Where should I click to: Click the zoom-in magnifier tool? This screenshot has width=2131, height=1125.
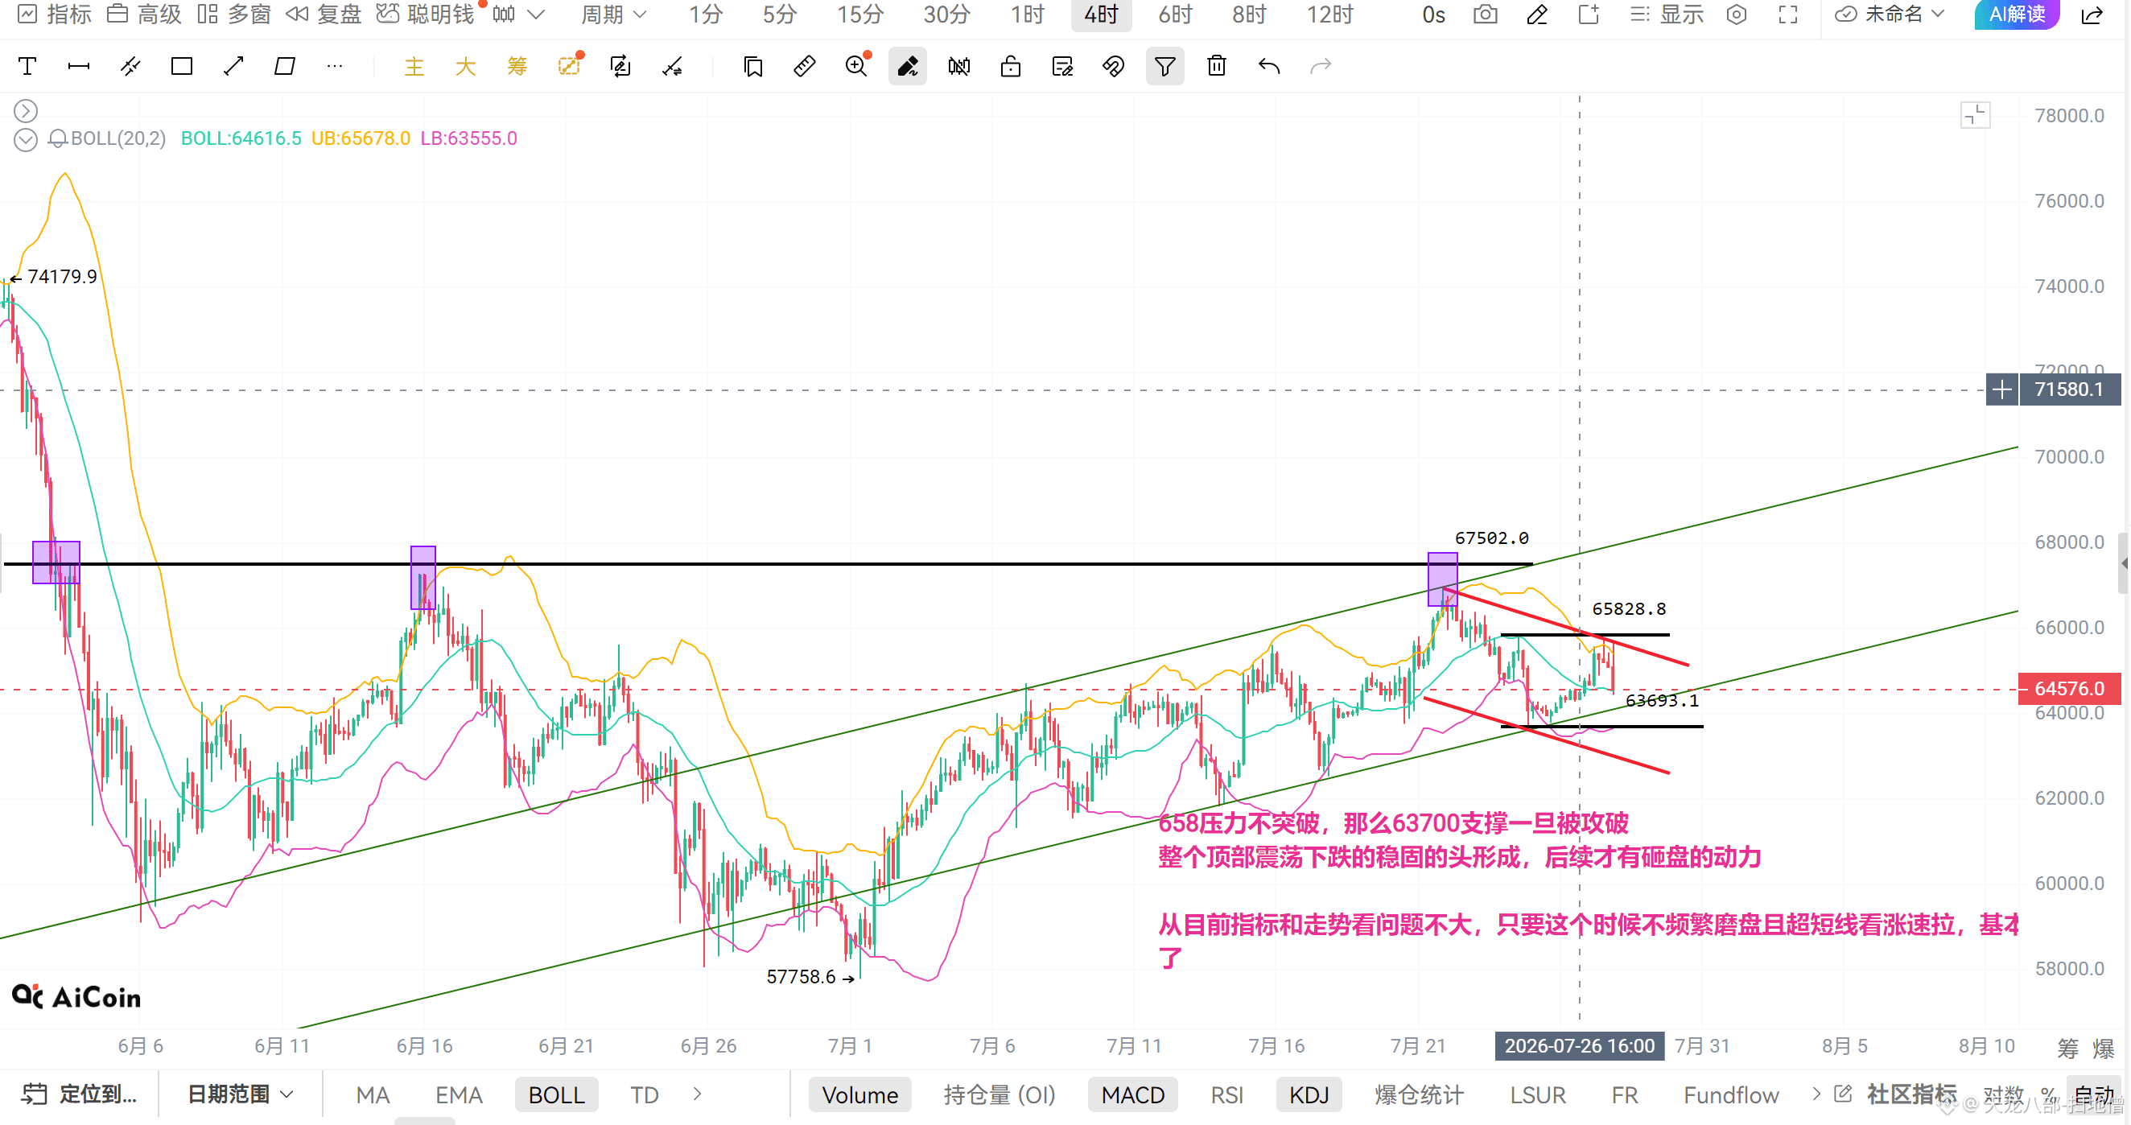pyautogui.click(x=857, y=66)
